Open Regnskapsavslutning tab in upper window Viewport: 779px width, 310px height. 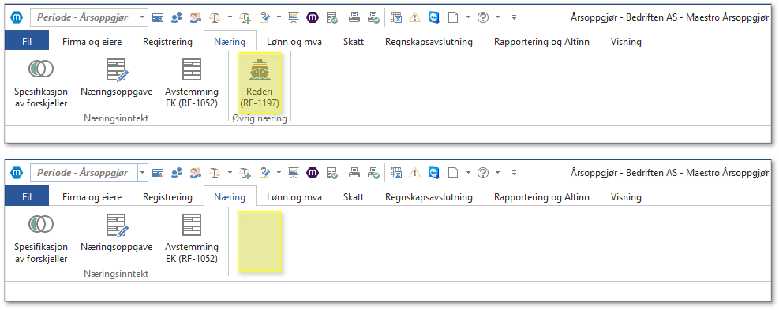point(429,42)
